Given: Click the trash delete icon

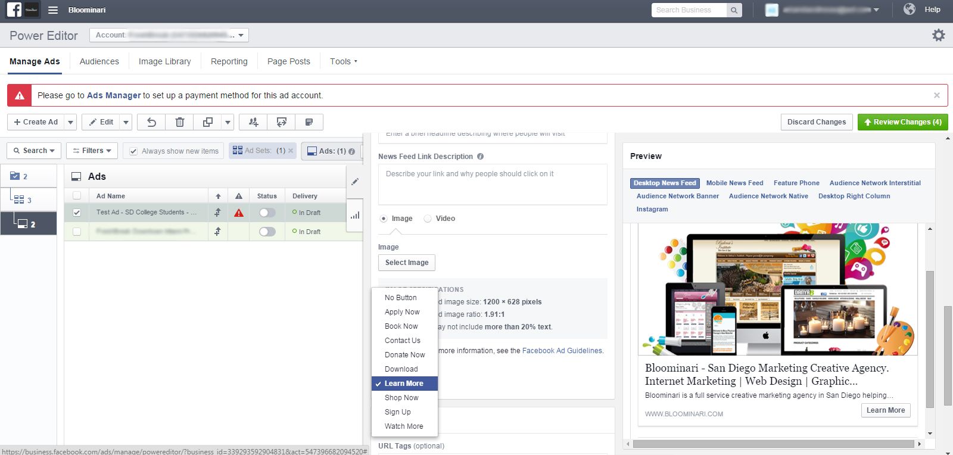Looking at the screenshot, I should tap(179, 122).
